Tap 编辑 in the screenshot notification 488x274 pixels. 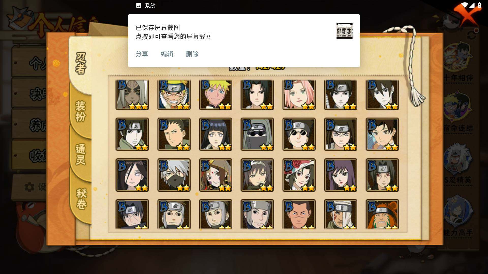(167, 54)
